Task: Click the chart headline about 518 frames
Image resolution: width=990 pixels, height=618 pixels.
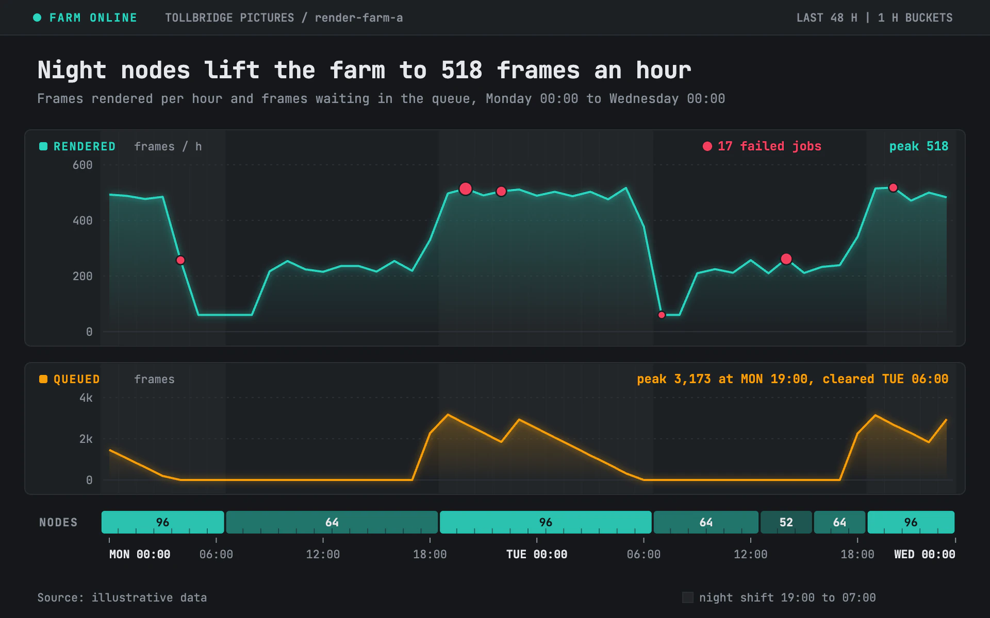Action: [x=364, y=70]
